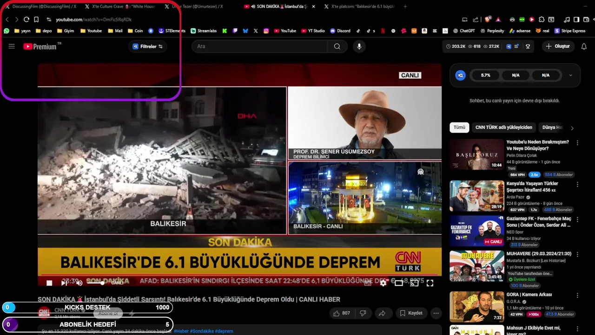
Task: Open the Mail bookmarks folder
Action: click(115, 31)
